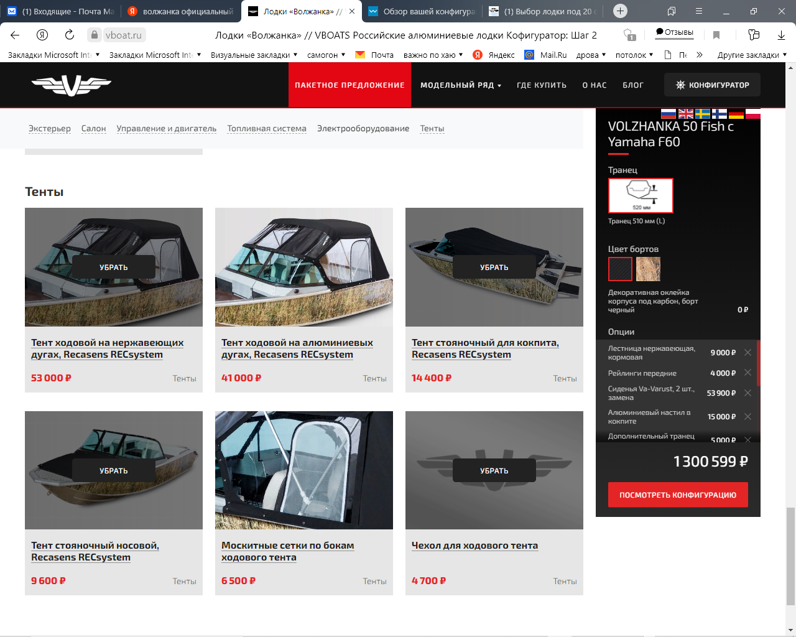
Task: Remove Рейлинги передние option with its X
Action: click(747, 373)
